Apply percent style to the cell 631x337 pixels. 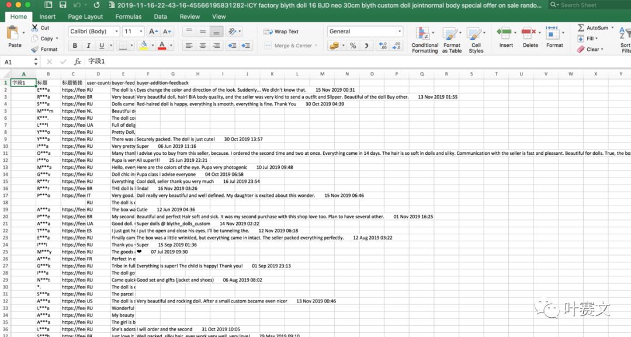click(353, 46)
